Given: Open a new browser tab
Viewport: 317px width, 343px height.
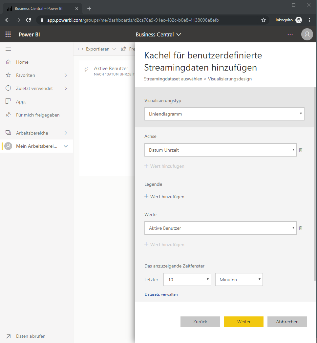Looking at the screenshot, I should [89, 8].
